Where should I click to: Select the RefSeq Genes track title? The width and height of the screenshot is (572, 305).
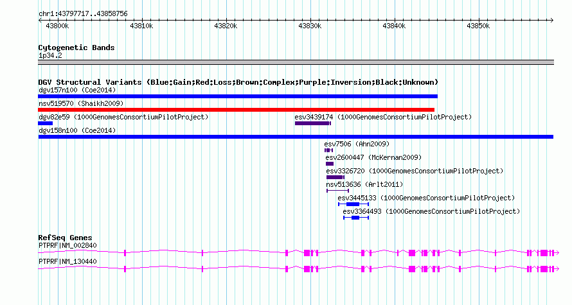coord(66,238)
